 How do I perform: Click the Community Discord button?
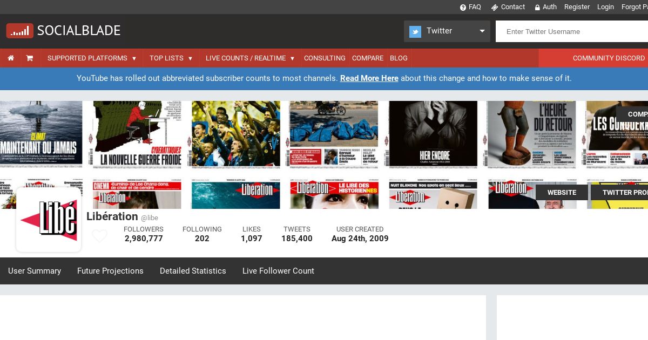point(593,58)
